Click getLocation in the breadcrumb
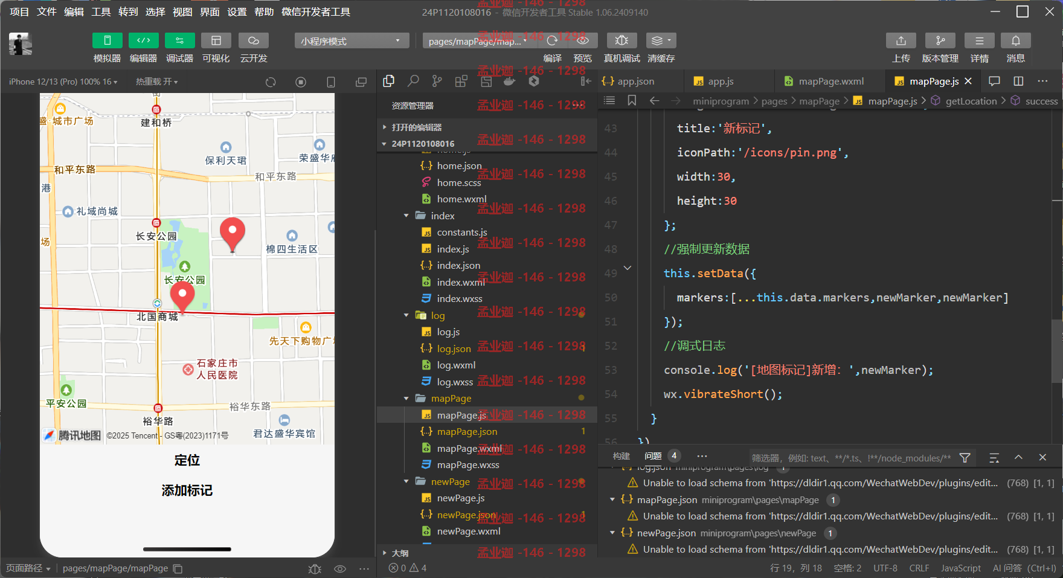 (x=971, y=101)
